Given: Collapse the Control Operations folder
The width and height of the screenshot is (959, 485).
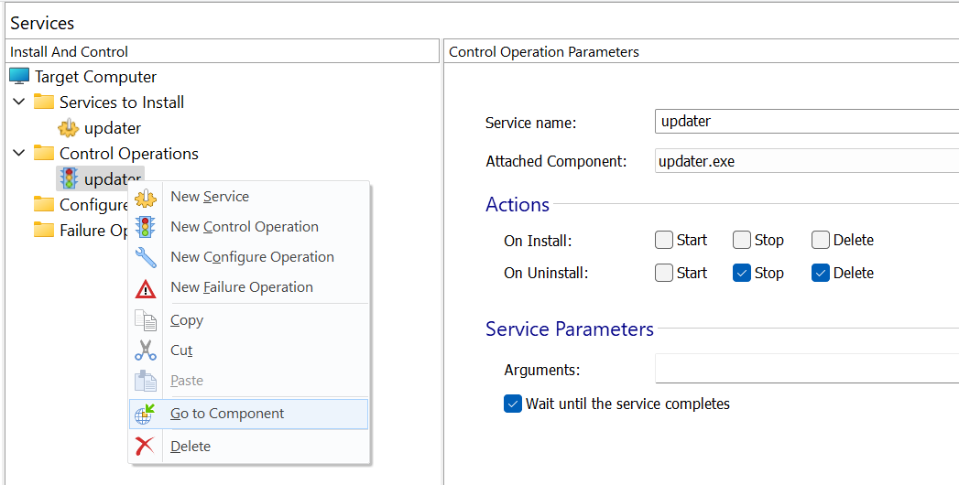Looking at the screenshot, I should [19, 154].
